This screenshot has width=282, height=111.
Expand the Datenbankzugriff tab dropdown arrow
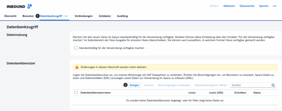click(67, 16)
